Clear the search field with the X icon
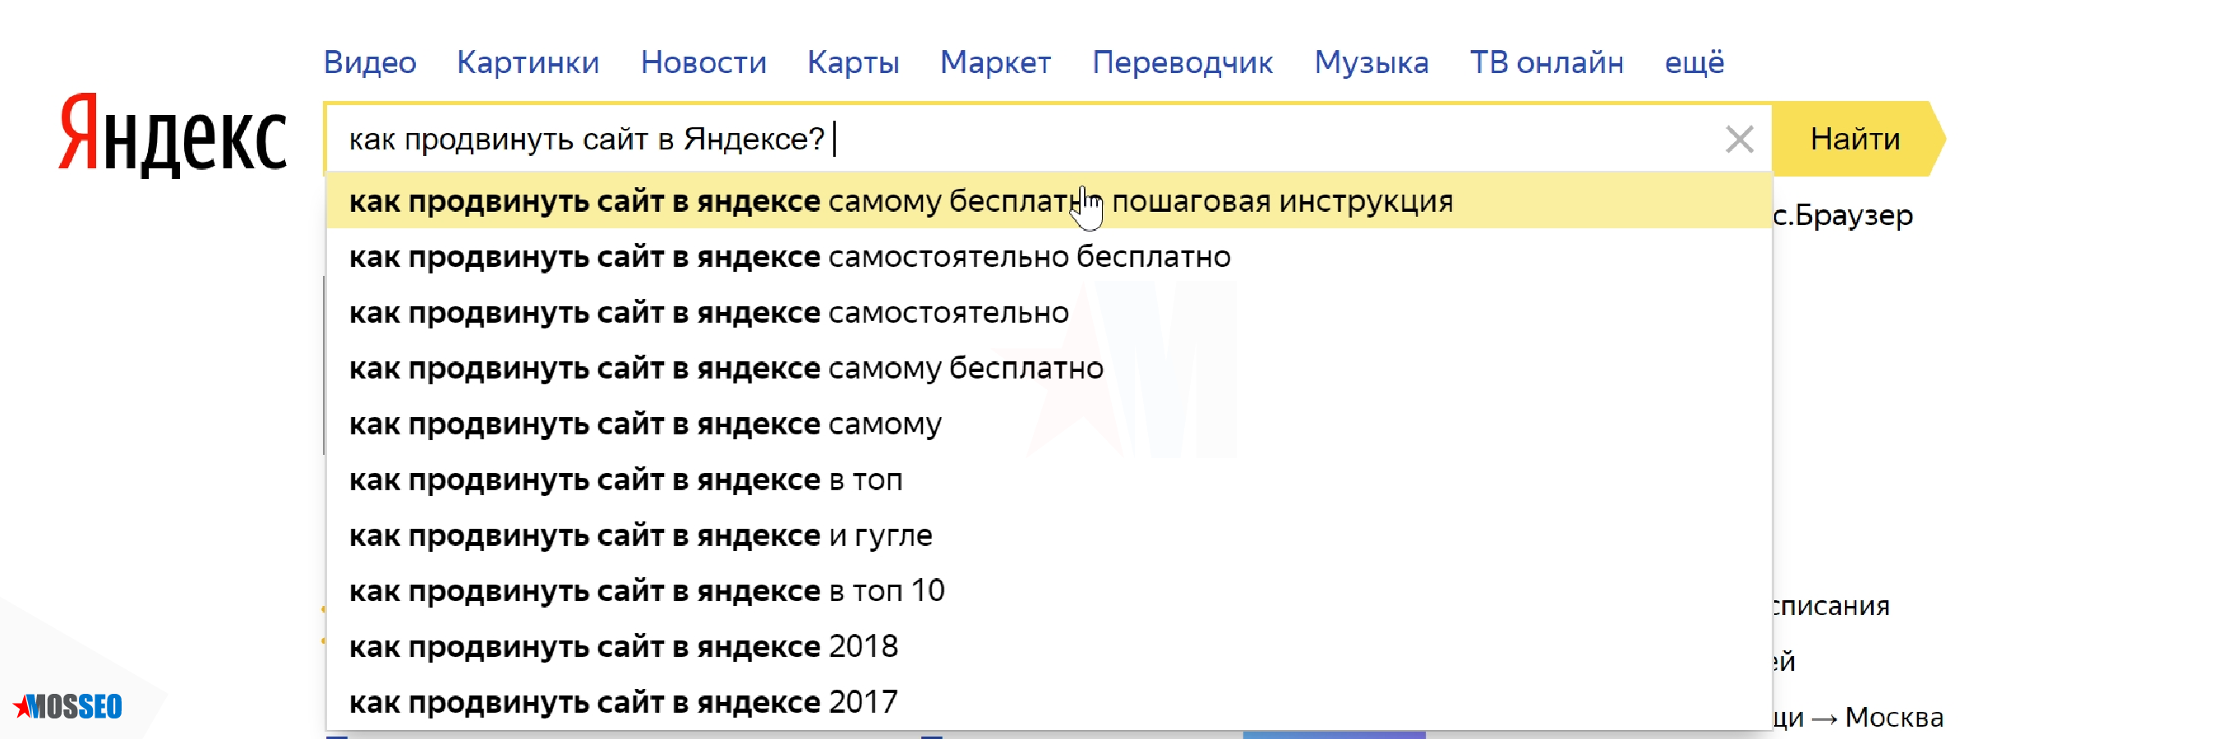 tap(1740, 140)
